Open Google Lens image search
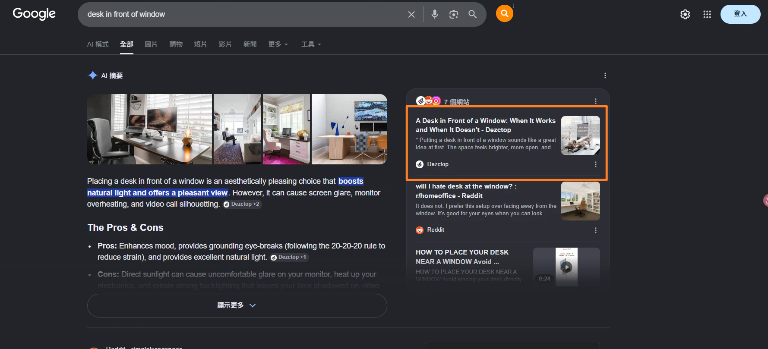The width and height of the screenshot is (768, 349). tap(454, 14)
